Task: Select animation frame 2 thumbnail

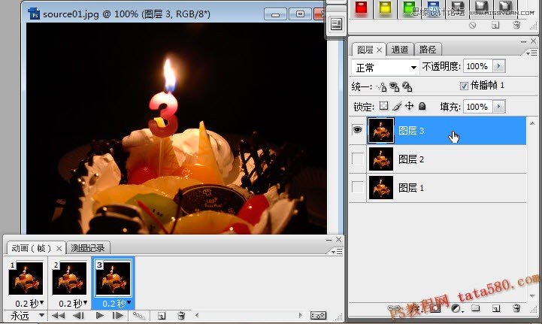Action: pyautogui.click(x=69, y=278)
